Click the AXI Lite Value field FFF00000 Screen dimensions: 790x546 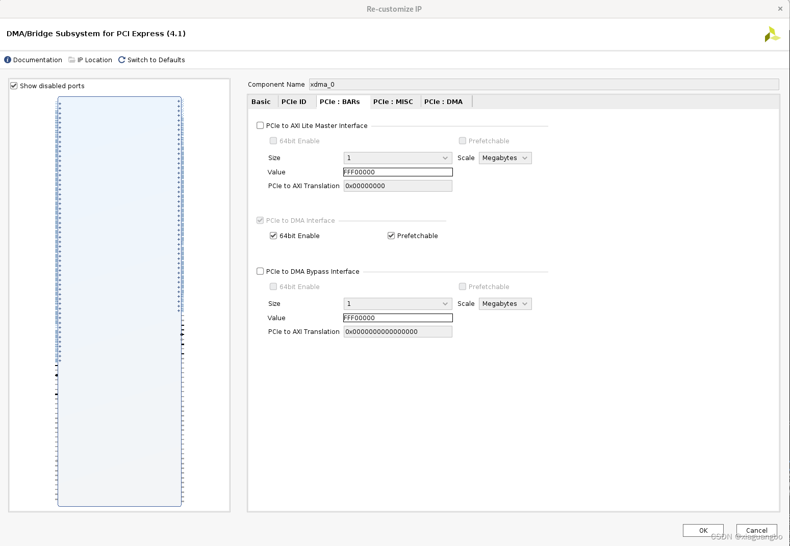(x=398, y=172)
